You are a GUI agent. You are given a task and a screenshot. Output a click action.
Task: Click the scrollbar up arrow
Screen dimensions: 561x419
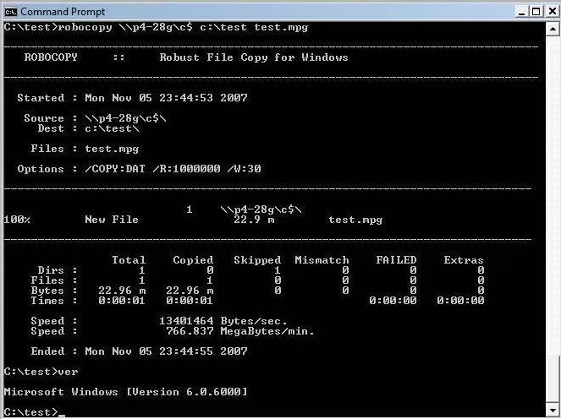point(553,29)
